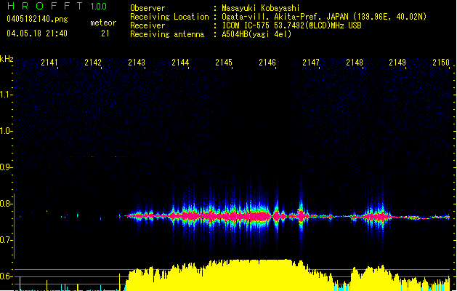The image size is (457, 291).
Task: Click the 0.9 kHz frequency label
Action: click(x=5, y=167)
